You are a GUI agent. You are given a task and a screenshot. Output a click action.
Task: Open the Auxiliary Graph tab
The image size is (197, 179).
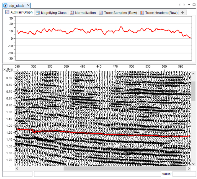coord(19,12)
